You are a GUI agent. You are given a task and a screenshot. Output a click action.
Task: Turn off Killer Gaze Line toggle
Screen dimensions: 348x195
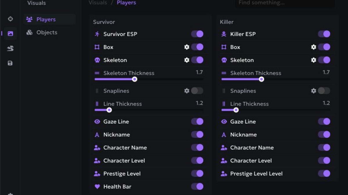click(324, 122)
